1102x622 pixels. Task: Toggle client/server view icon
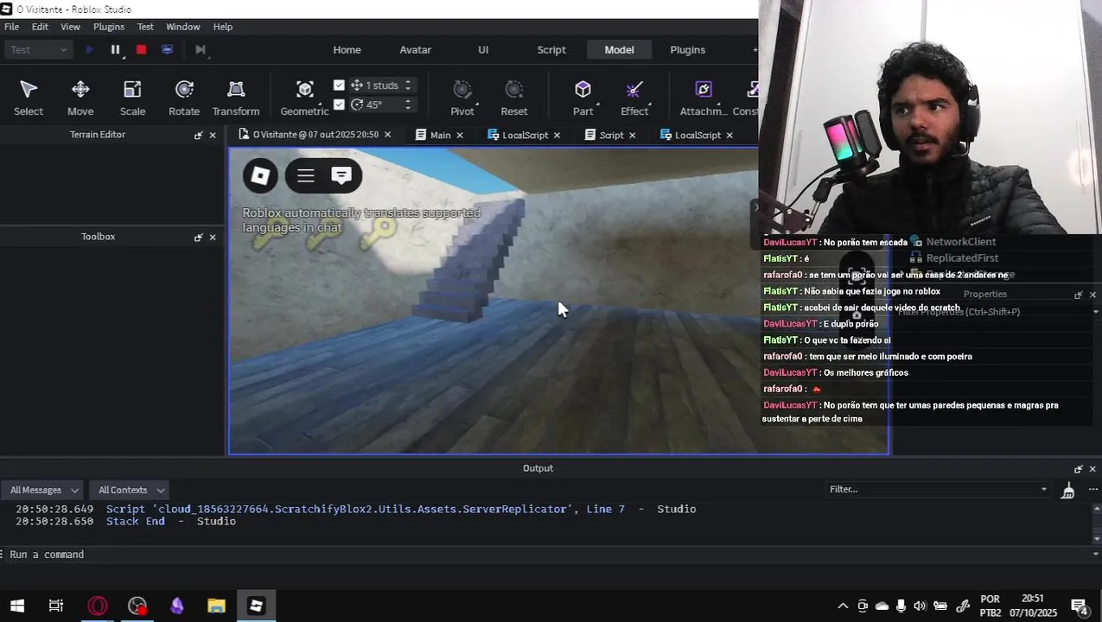[x=167, y=49]
